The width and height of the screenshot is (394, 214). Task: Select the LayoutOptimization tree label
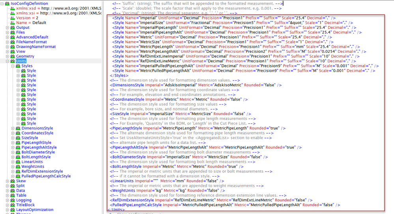pos(35,210)
